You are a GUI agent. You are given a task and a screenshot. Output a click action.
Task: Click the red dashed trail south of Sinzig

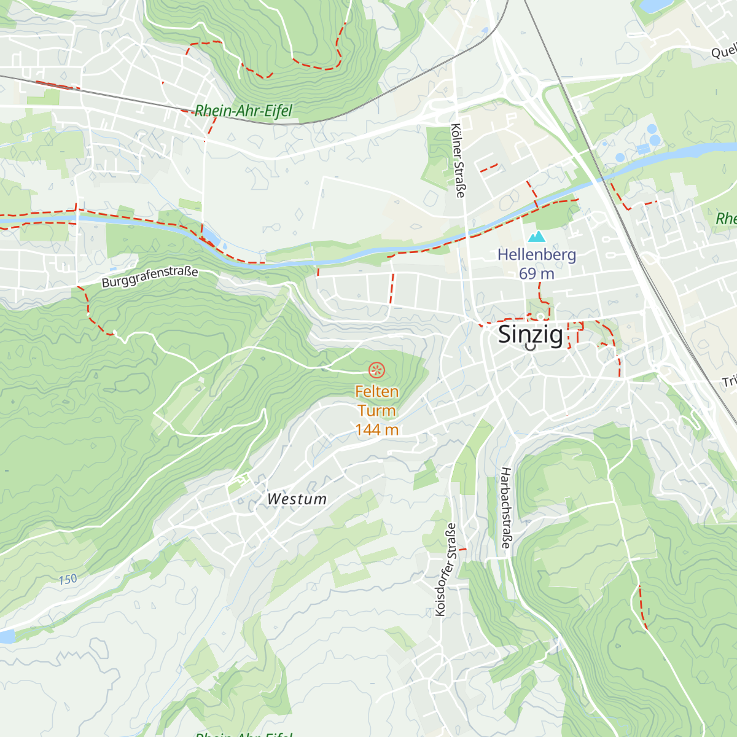tap(642, 607)
